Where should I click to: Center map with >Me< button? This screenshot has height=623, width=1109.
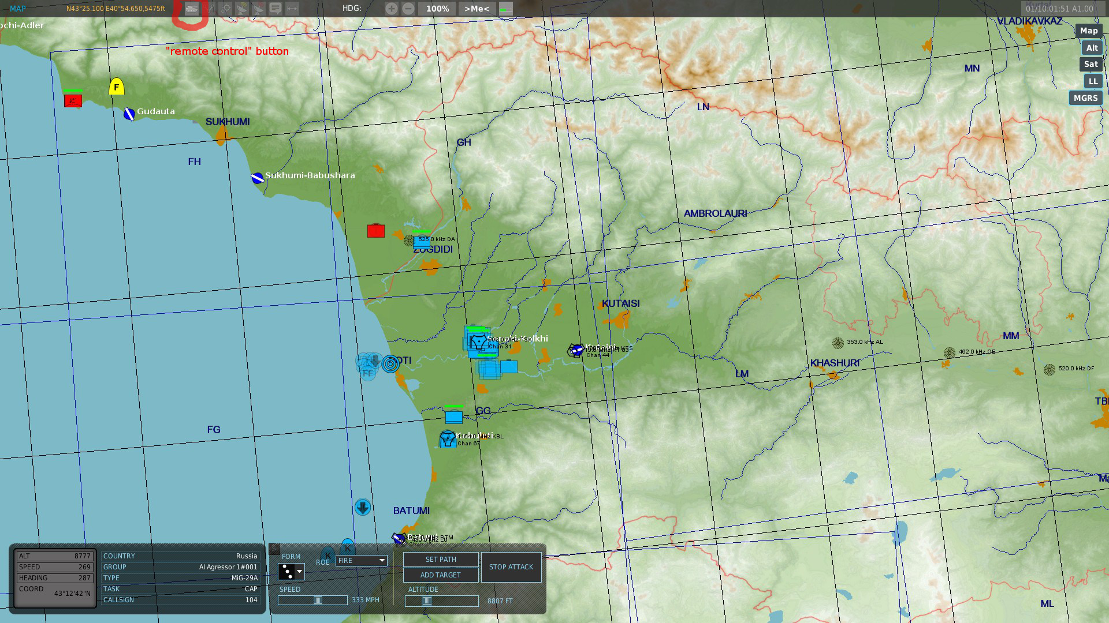pos(477,9)
